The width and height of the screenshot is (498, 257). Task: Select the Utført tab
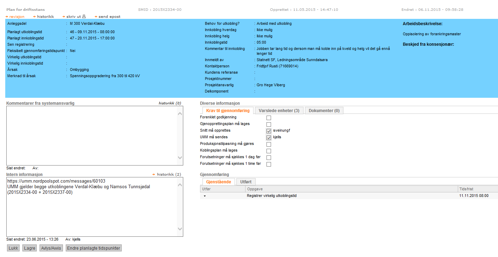[x=246, y=182]
